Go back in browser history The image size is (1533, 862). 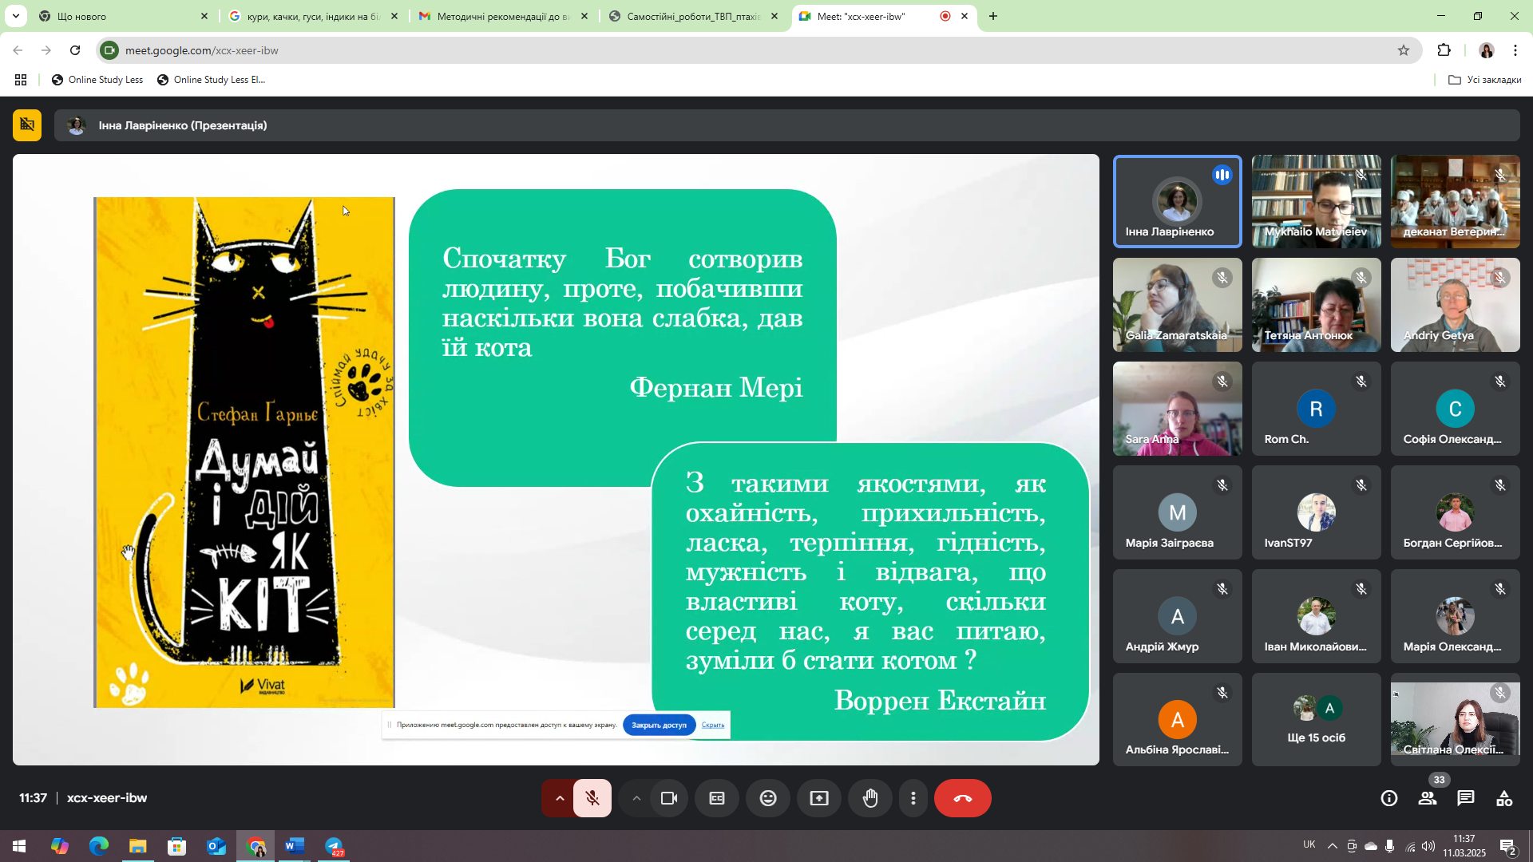tap(18, 50)
